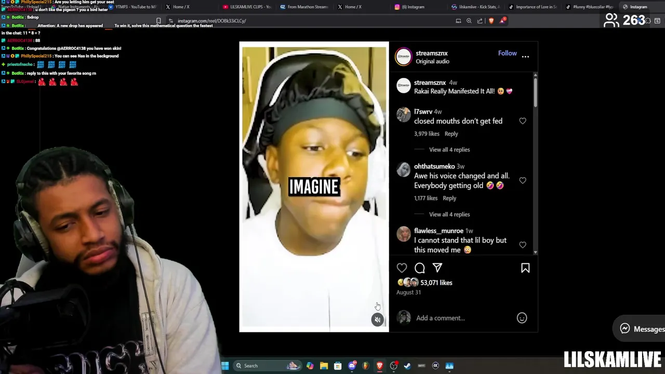Open File Explorer from the taskbar
Viewport: 665px width, 374px height.
click(x=324, y=366)
